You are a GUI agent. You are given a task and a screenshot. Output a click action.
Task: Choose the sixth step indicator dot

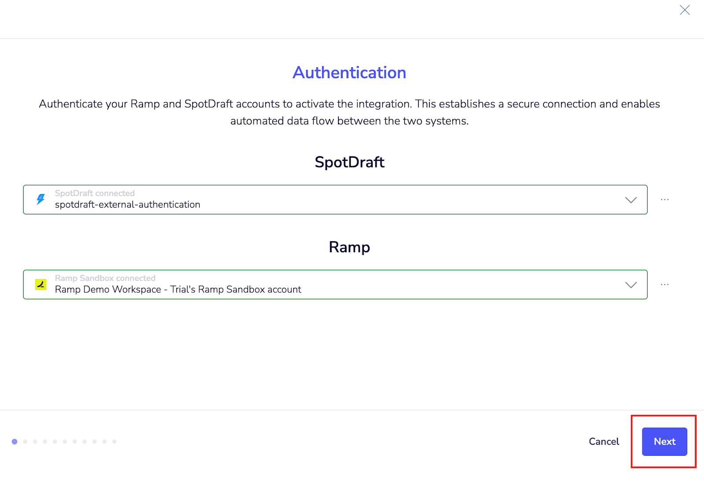(x=65, y=442)
